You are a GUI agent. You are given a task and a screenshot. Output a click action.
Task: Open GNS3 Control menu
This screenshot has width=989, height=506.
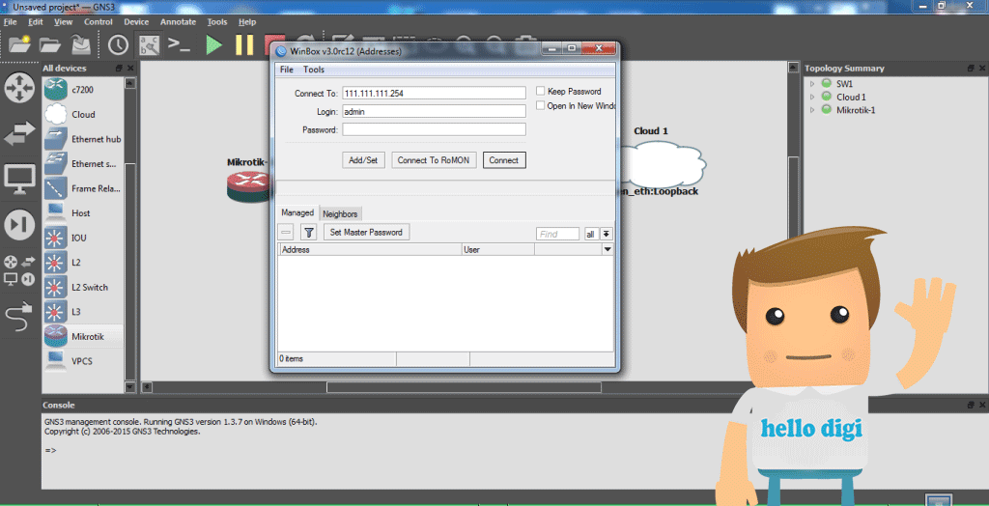99,21
